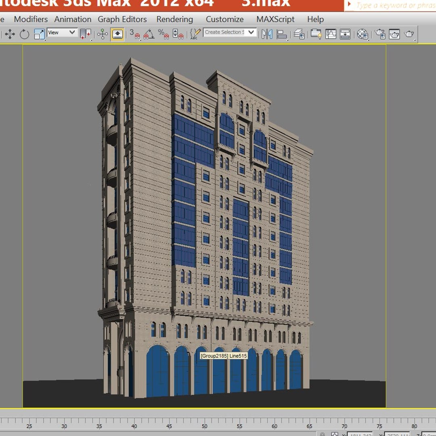The width and height of the screenshot is (436, 436).
Task: Open the Render Setup dialog
Action: (380, 34)
